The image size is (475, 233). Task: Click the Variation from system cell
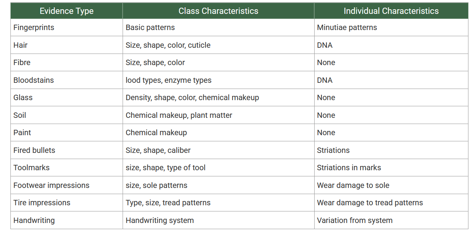(x=391, y=220)
